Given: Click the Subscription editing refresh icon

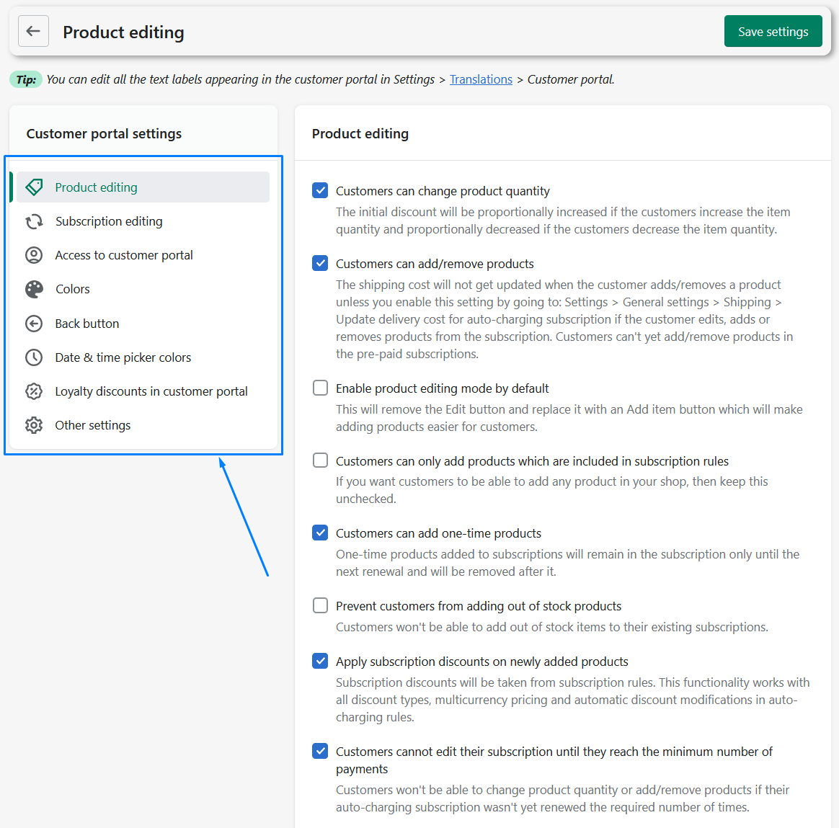Looking at the screenshot, I should [x=35, y=221].
